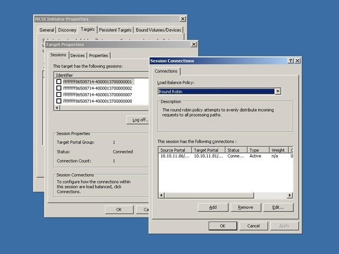Open Bound Volumes/Devices tab
This screenshot has width=339, height=254.
tap(158, 30)
